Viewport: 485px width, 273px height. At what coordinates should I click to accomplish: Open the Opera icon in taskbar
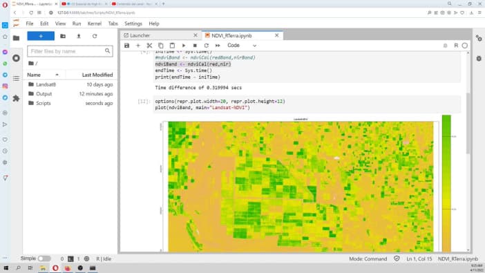pyautogui.click(x=55, y=268)
